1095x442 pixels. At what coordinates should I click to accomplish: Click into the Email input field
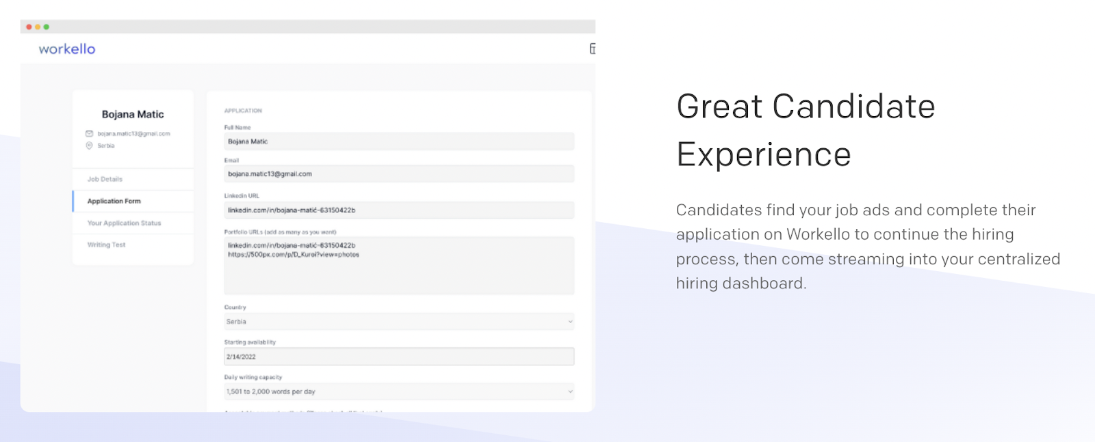[x=399, y=174]
